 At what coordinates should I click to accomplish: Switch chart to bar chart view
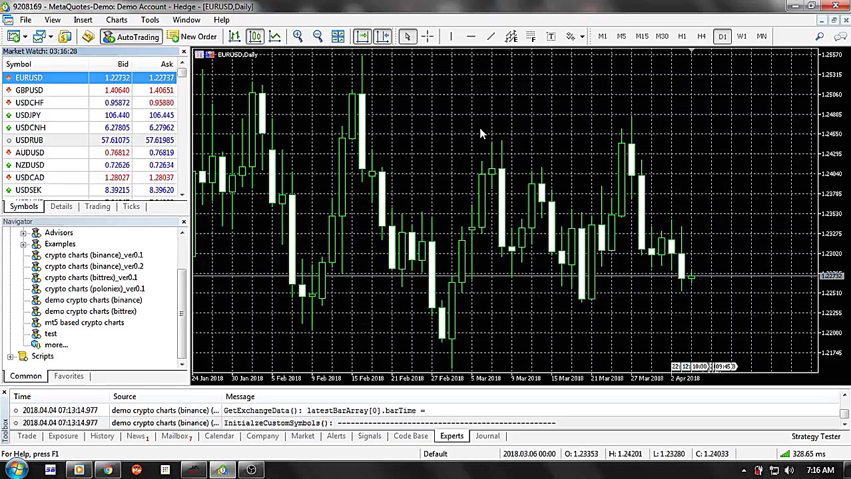click(234, 37)
